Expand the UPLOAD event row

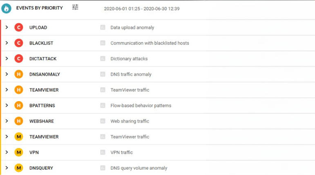coord(7,27)
